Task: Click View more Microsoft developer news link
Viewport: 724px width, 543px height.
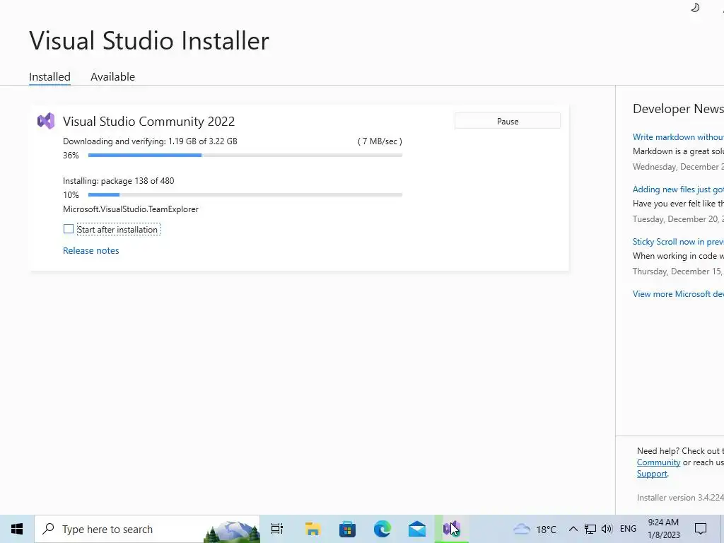Action: pyautogui.click(x=678, y=294)
